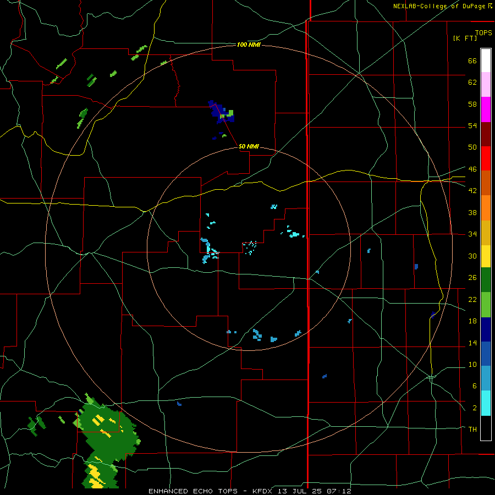Click the white color swatch in the legend

(x=486, y=61)
